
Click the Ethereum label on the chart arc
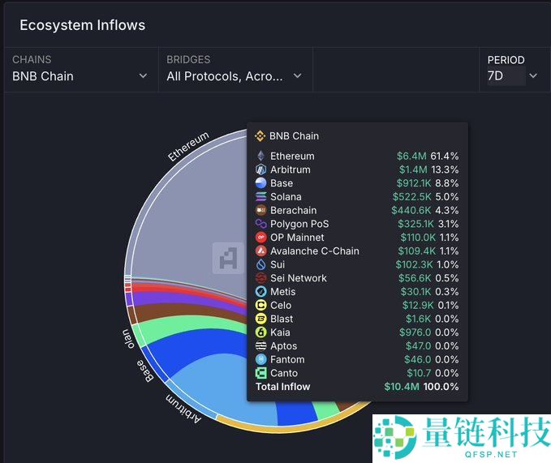click(188, 147)
